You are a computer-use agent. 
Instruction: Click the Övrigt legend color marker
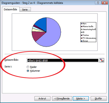81,41
